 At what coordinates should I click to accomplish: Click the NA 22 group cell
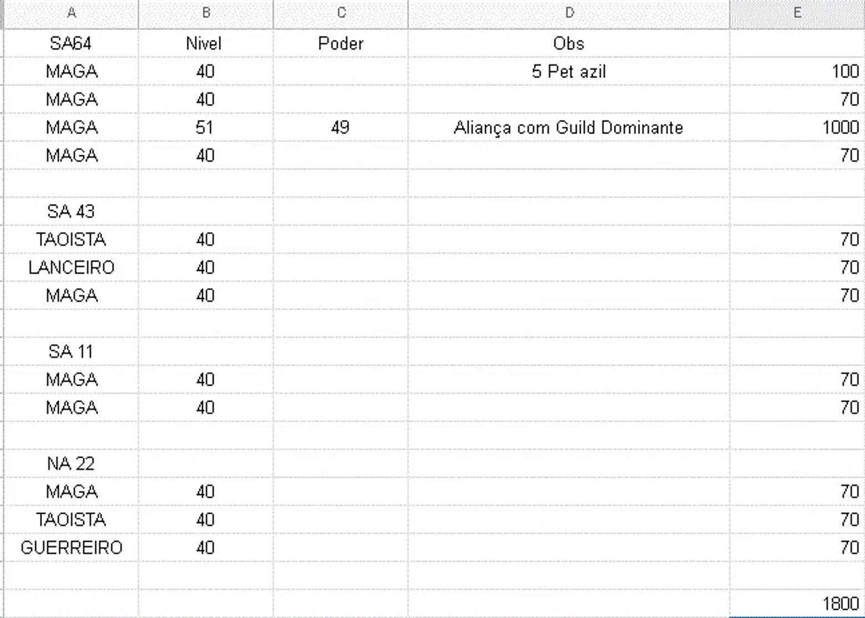click(x=71, y=463)
